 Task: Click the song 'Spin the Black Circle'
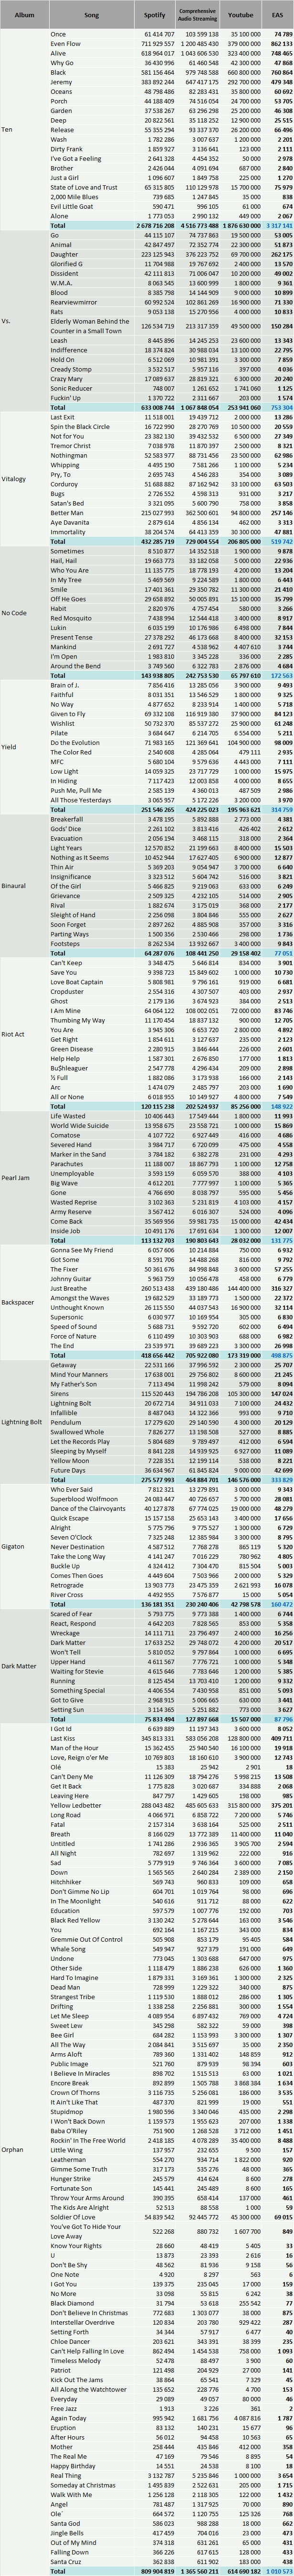coord(80,427)
